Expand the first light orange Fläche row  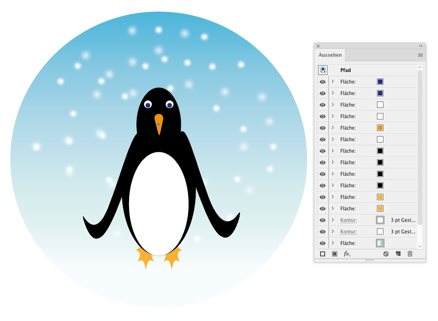coord(333,197)
